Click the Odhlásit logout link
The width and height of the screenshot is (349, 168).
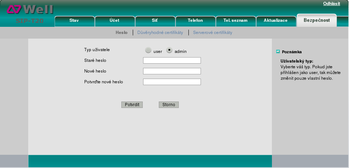click(332, 4)
